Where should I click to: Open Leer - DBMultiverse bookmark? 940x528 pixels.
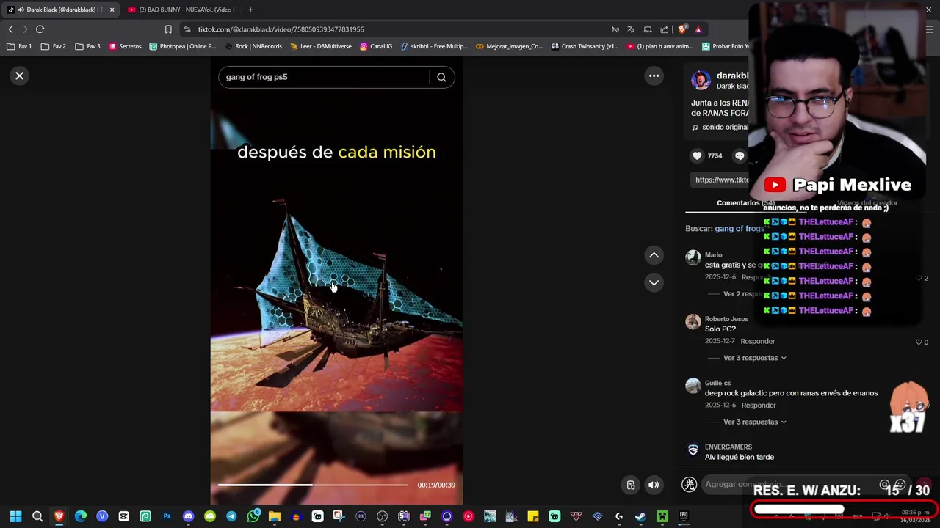pos(320,46)
